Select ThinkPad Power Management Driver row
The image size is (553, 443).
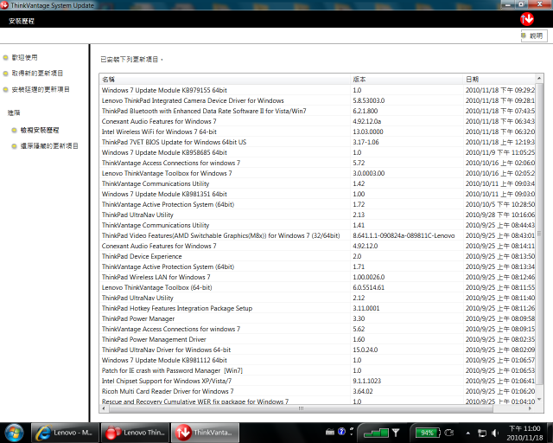(x=317, y=339)
